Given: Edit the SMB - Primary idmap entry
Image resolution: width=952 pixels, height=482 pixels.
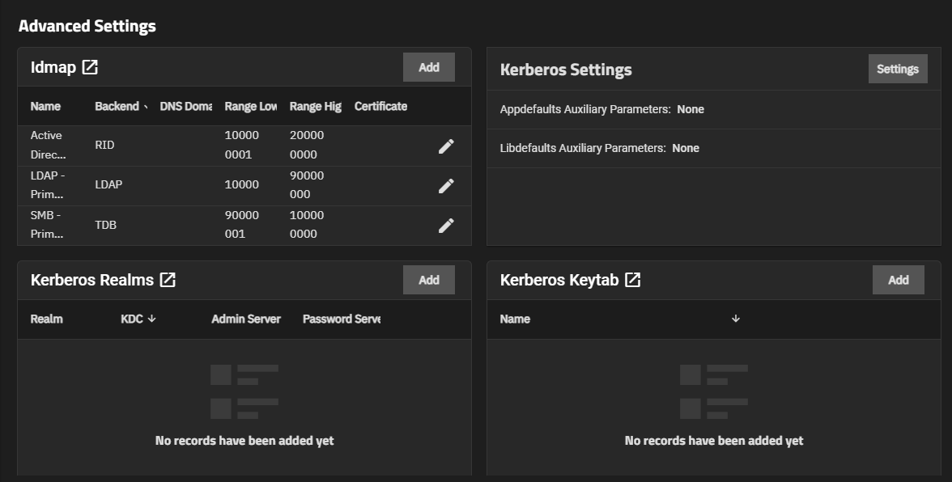Looking at the screenshot, I should (446, 225).
